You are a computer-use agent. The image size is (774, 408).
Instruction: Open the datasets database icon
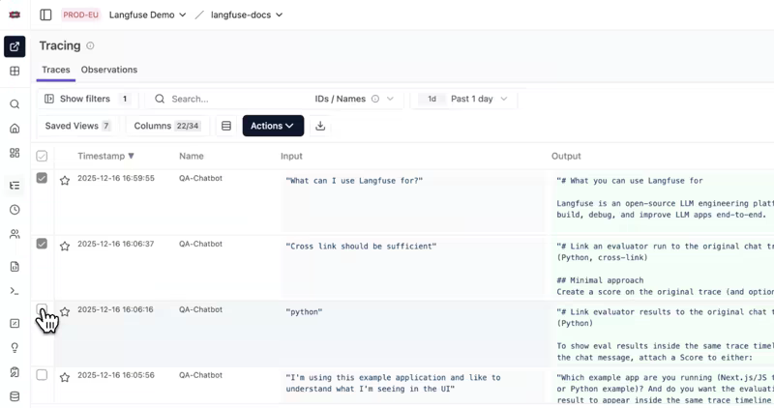[15, 396]
